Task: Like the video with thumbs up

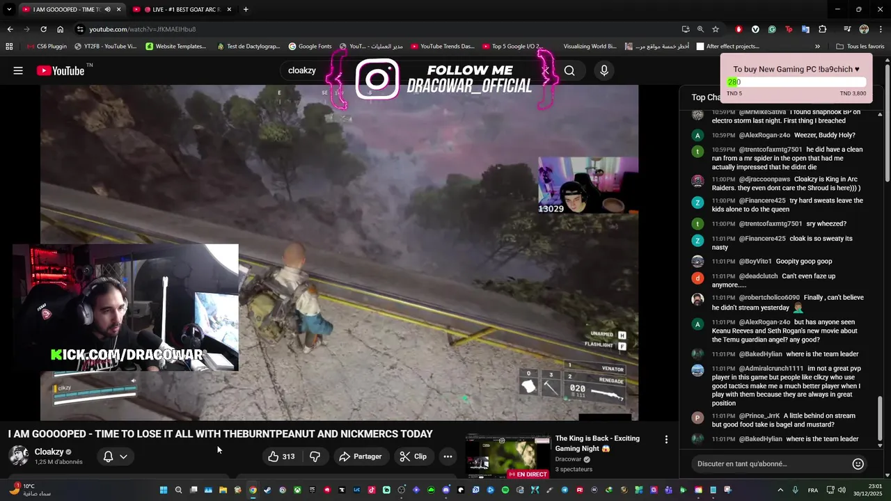Action: [x=281, y=456]
